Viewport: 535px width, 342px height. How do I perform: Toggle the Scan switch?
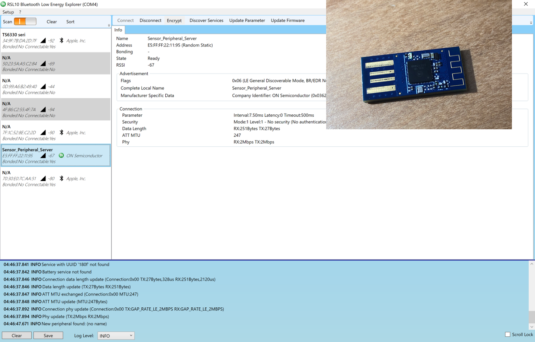tap(25, 22)
